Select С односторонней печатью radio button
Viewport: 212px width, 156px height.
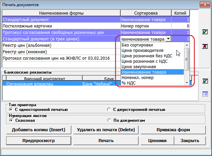11,110
